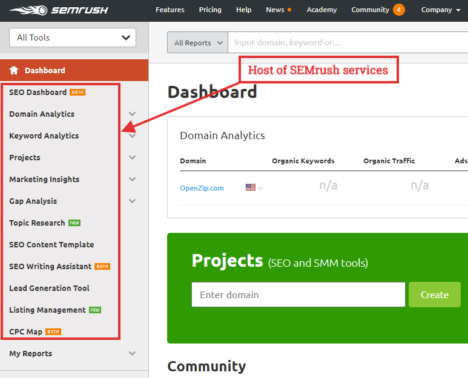Expand Domain Analytics menu chevron
The width and height of the screenshot is (468, 378).
pyautogui.click(x=132, y=114)
